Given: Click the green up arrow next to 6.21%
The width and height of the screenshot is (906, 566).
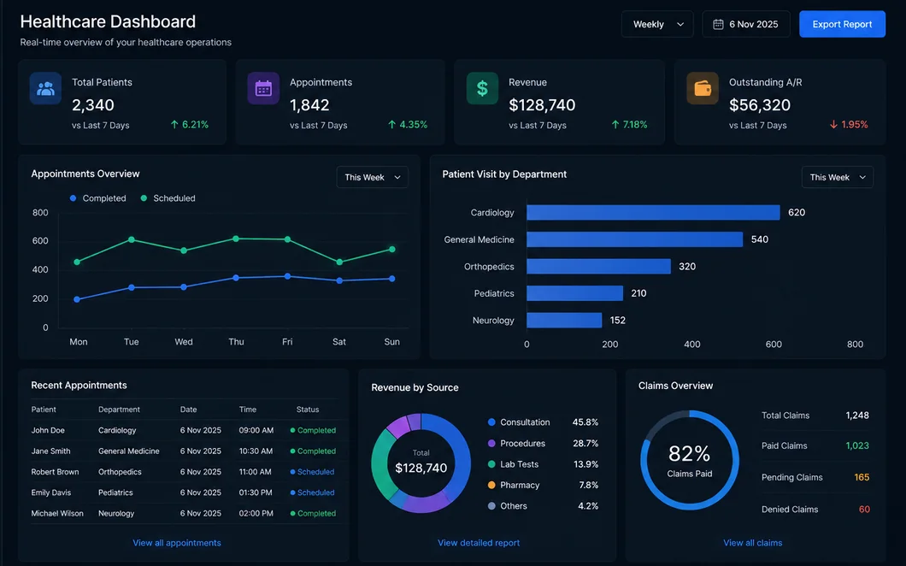Looking at the screenshot, I should click(x=174, y=124).
